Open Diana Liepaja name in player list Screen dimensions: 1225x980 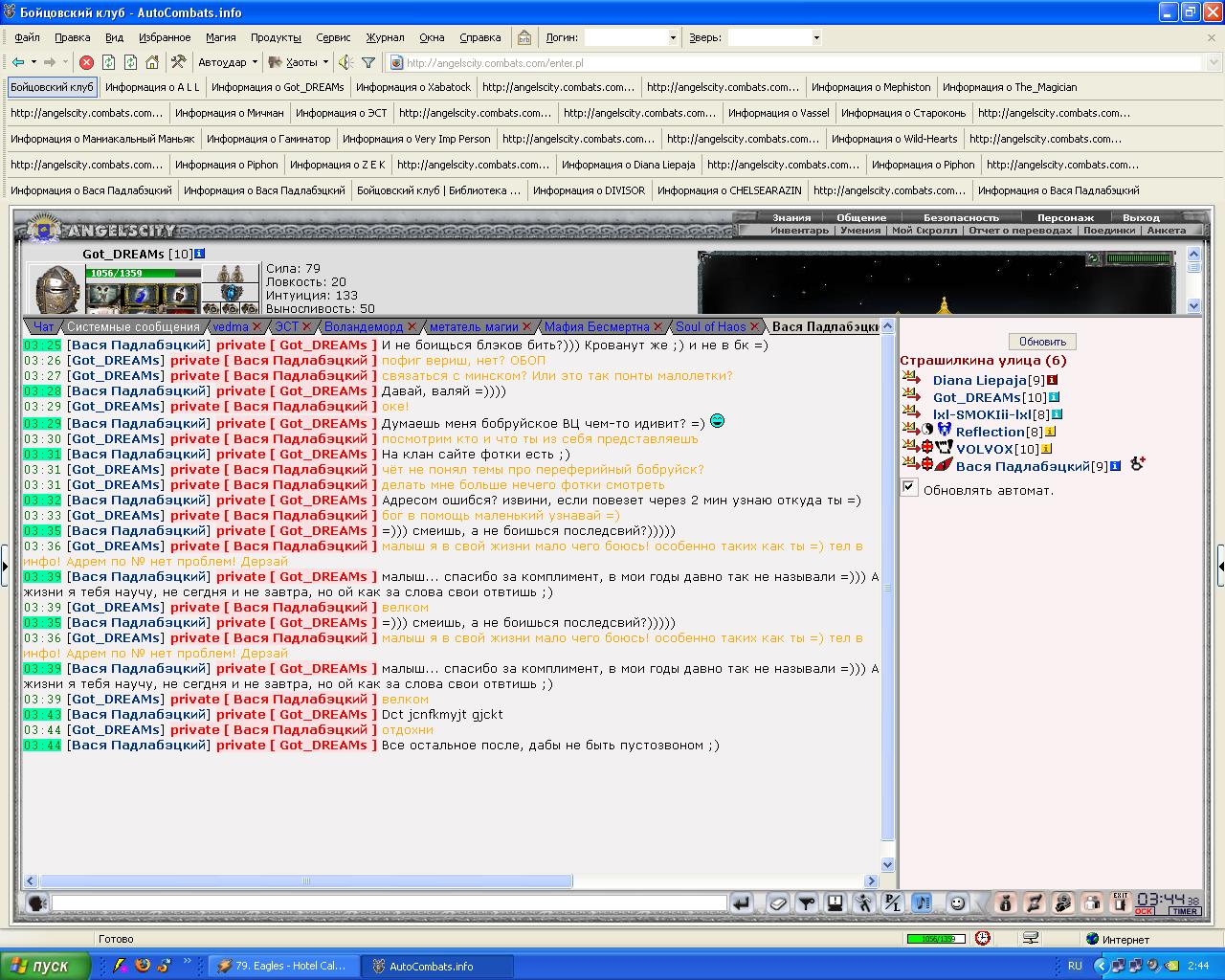(979, 380)
